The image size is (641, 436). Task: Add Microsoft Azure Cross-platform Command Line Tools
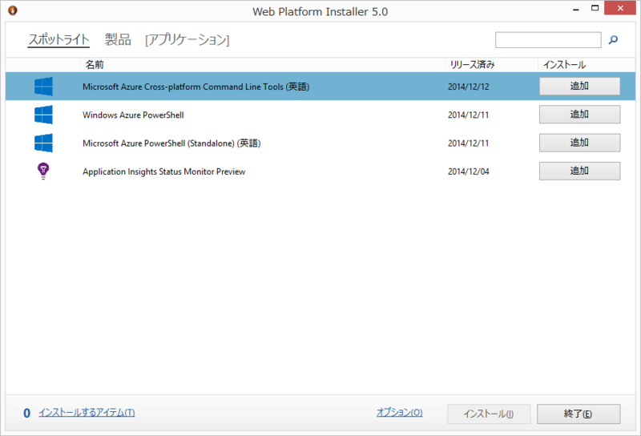point(579,87)
